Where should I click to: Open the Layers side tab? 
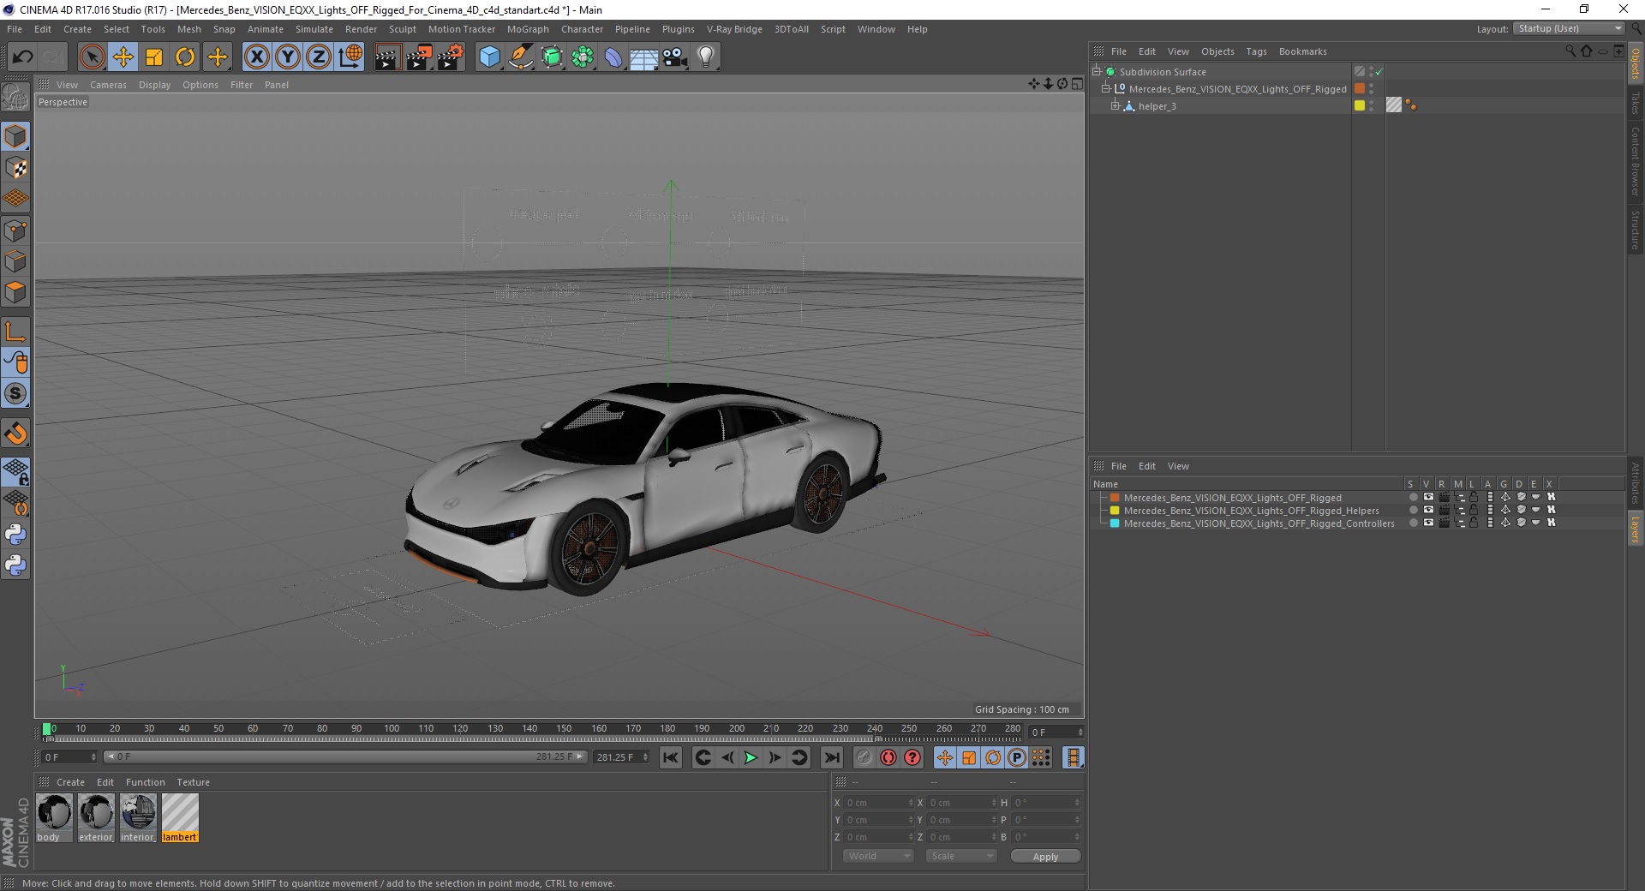coord(1636,529)
